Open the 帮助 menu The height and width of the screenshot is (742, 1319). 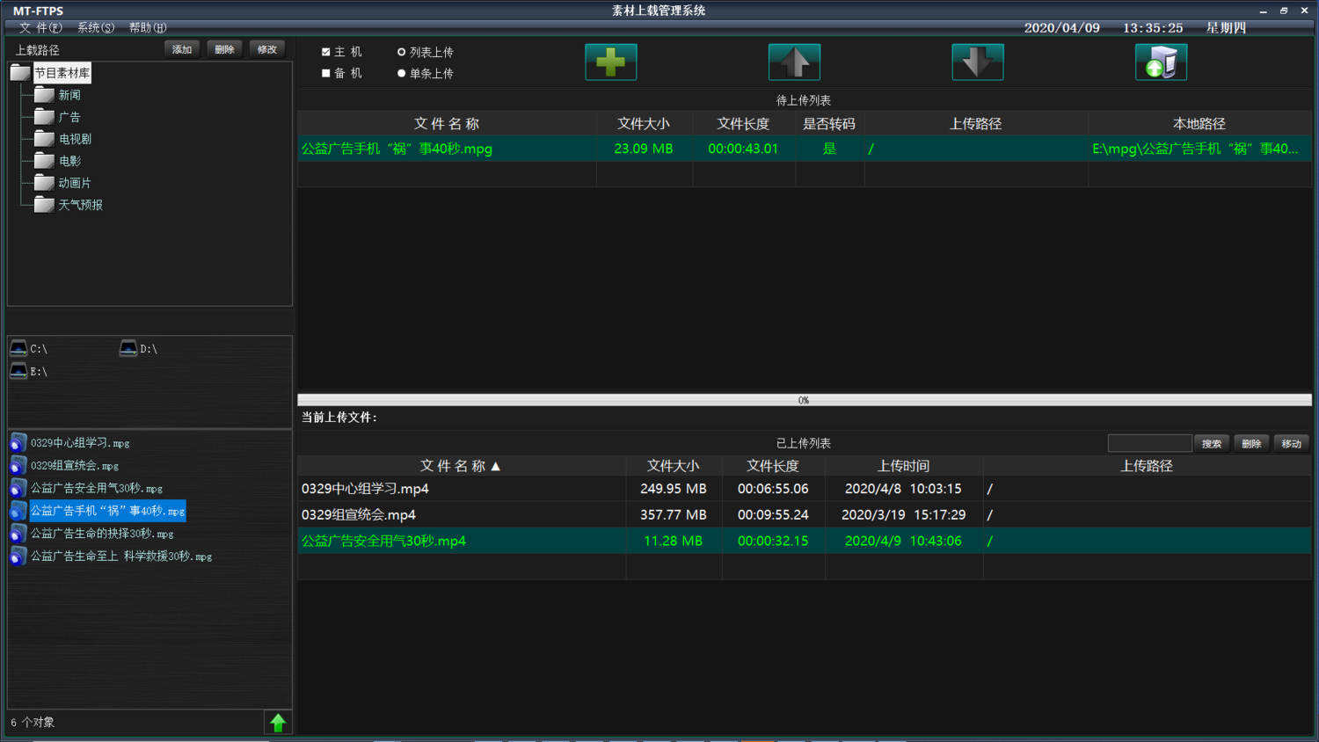tap(147, 27)
